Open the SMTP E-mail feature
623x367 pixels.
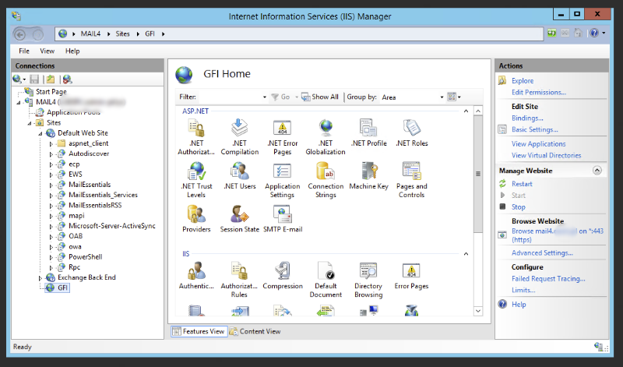(x=283, y=219)
